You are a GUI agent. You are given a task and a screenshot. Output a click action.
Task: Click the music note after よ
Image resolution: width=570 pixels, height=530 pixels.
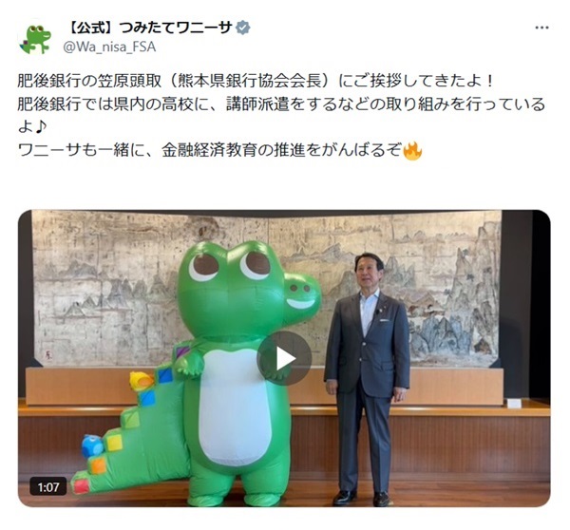40,127
